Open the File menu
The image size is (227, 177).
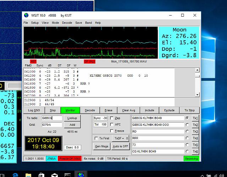tap(26, 23)
